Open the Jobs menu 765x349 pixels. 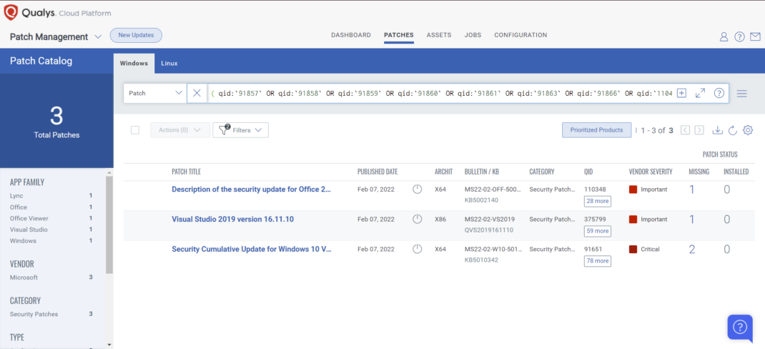point(473,35)
